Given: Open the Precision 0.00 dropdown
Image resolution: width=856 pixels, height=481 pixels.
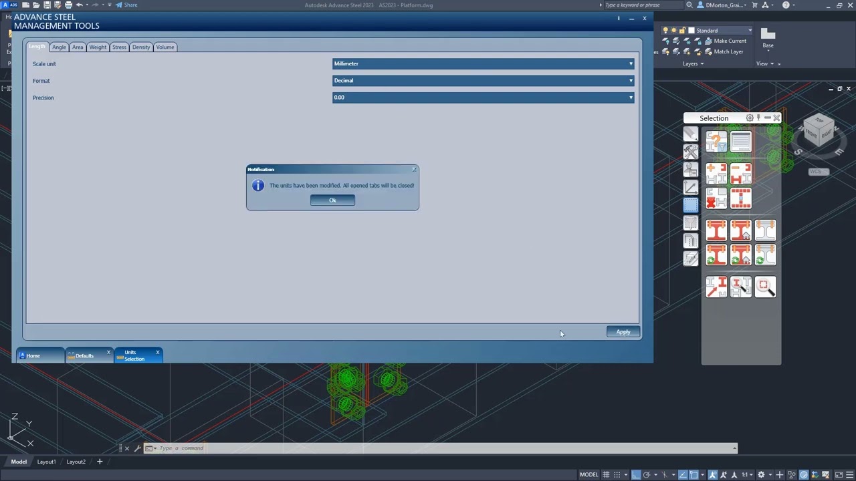Looking at the screenshot, I should click(484, 98).
